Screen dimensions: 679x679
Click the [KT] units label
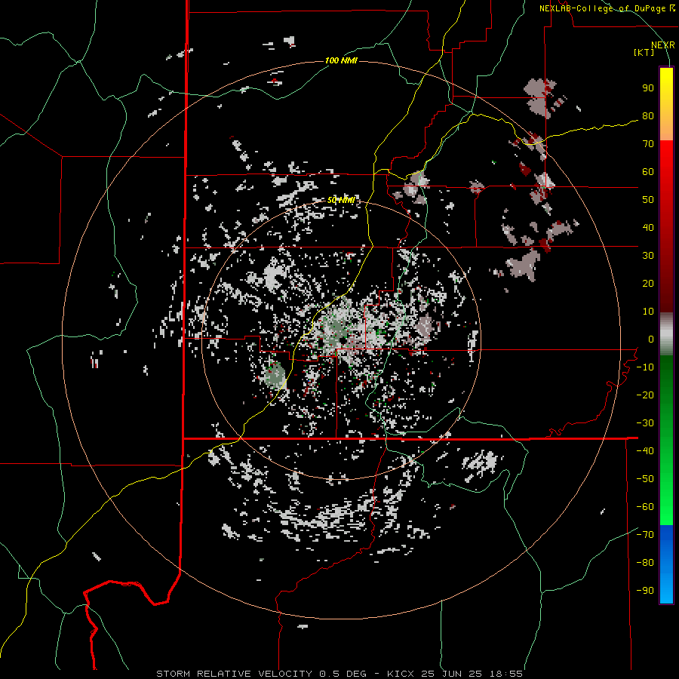click(x=644, y=52)
